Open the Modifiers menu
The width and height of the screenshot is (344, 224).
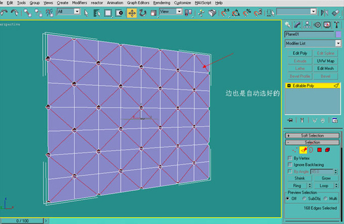pyautogui.click(x=80, y=3)
